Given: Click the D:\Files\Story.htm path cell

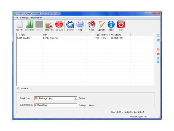Looking at the screenshot, I should click(51, 38).
